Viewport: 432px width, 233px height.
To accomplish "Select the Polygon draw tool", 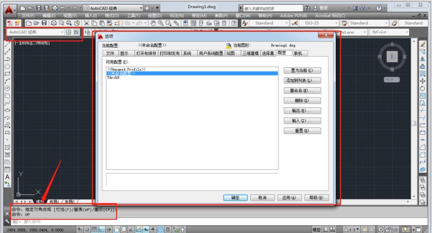I will pos(8,66).
